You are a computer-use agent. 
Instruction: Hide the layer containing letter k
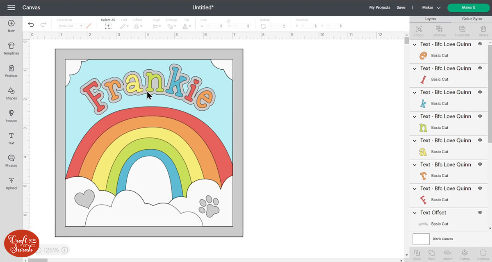coord(480,92)
